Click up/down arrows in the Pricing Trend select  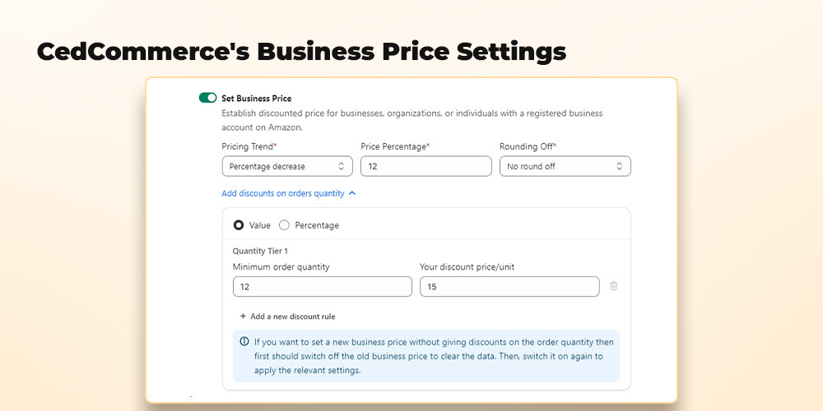tap(342, 166)
